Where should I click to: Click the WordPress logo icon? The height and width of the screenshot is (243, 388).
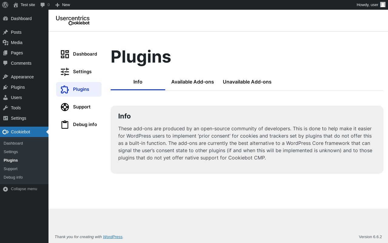point(5,5)
